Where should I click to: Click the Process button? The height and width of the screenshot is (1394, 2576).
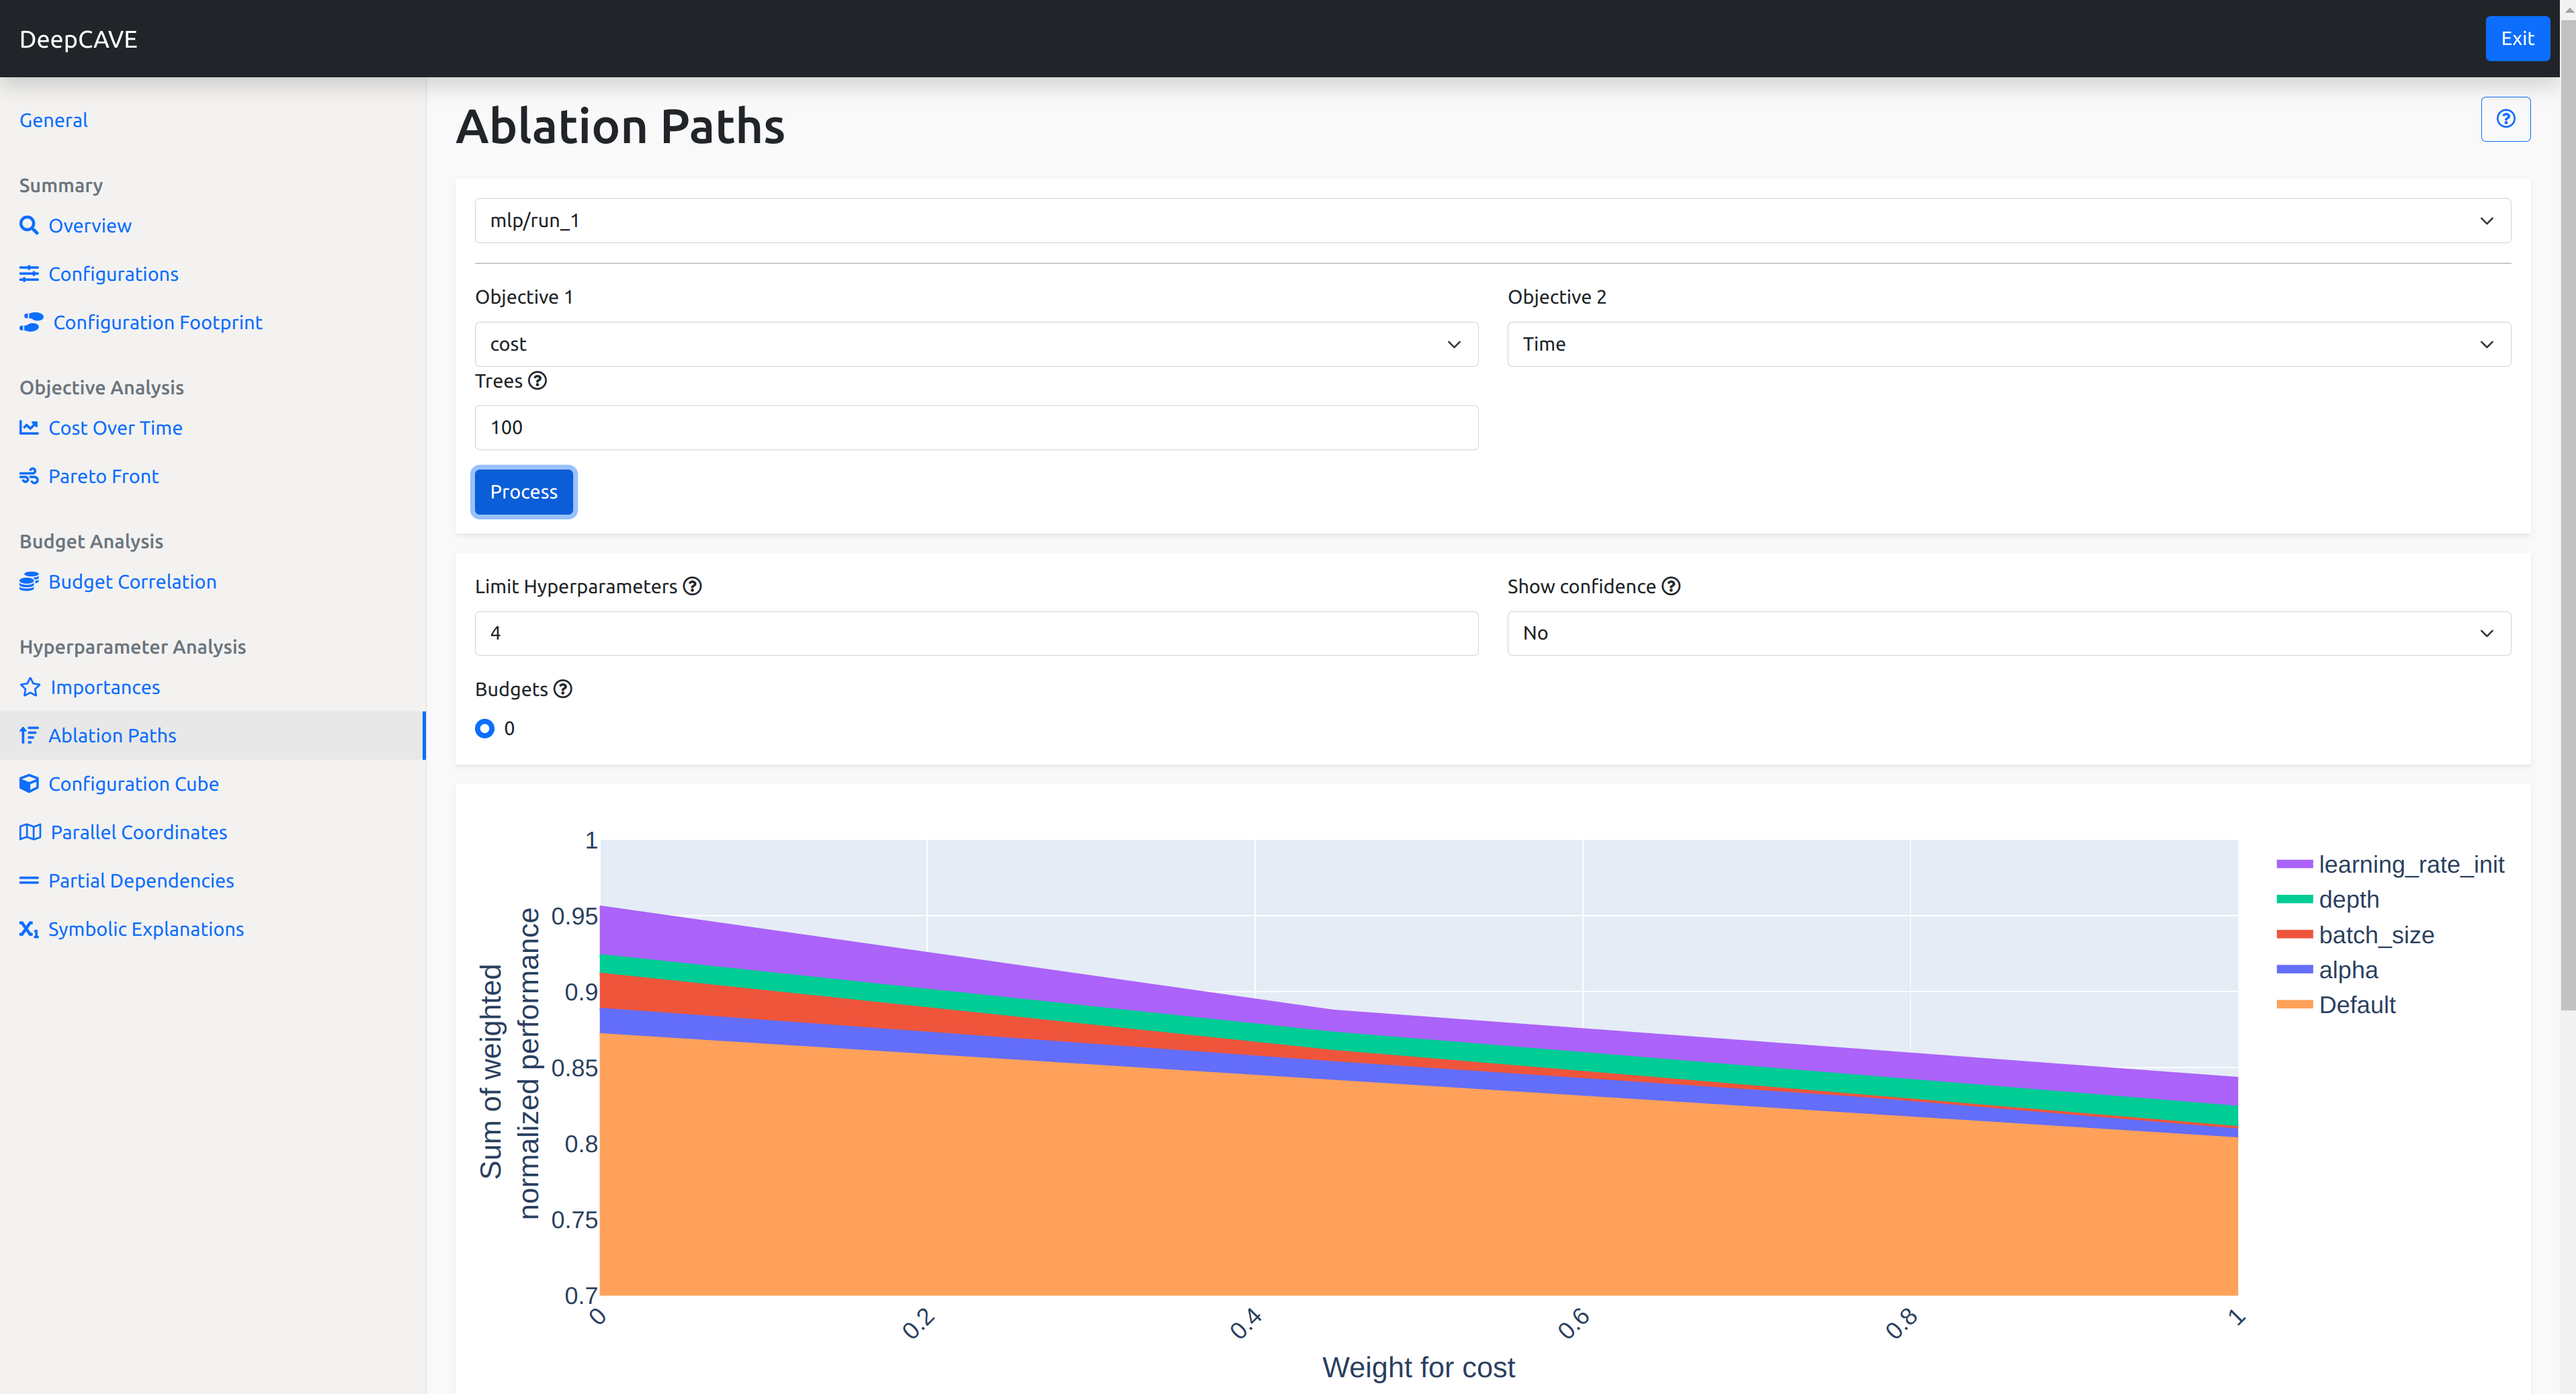[x=523, y=492]
